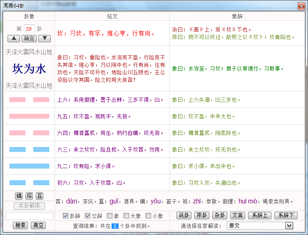Enable the 彖 checkbox
Image resolution: width=308 pixels, height=235 pixels.
[109, 216]
